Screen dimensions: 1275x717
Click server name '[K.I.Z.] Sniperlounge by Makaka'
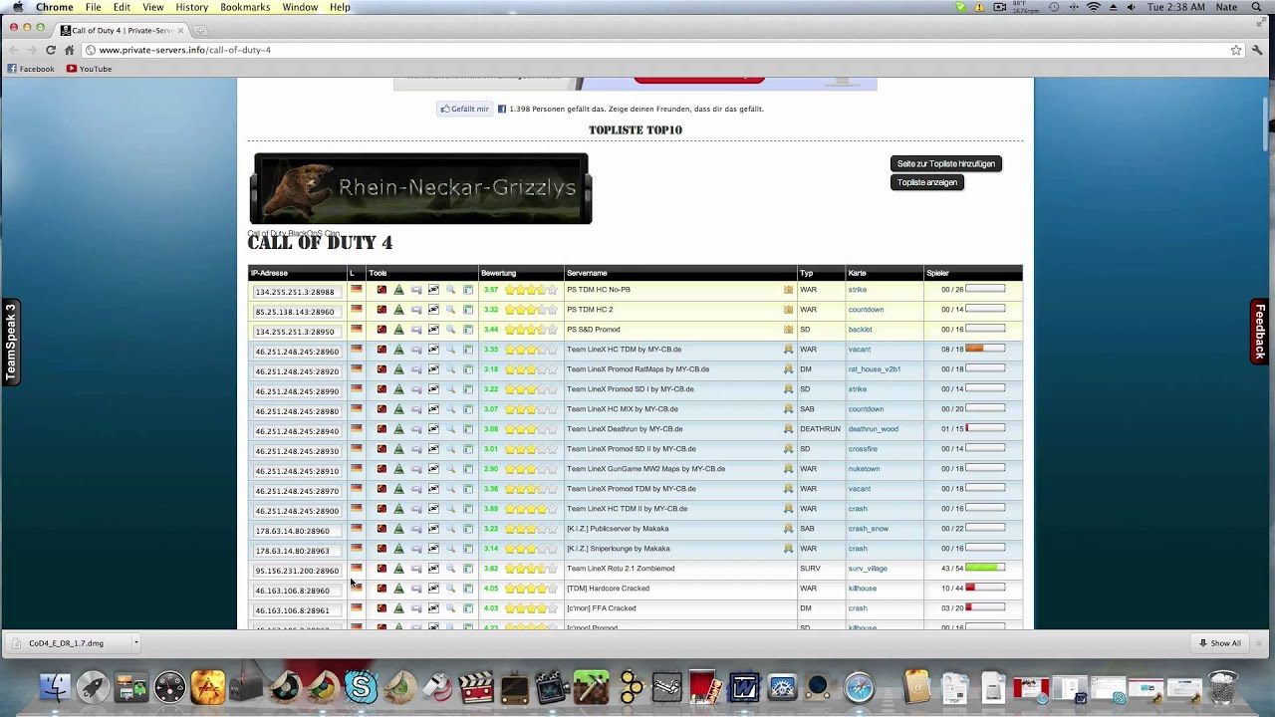[618, 549]
